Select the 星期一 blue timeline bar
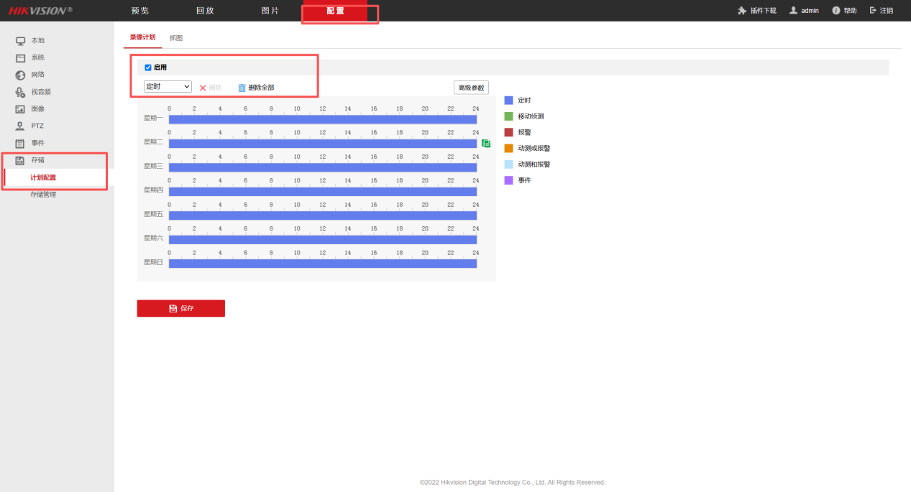The image size is (911, 492). click(322, 119)
